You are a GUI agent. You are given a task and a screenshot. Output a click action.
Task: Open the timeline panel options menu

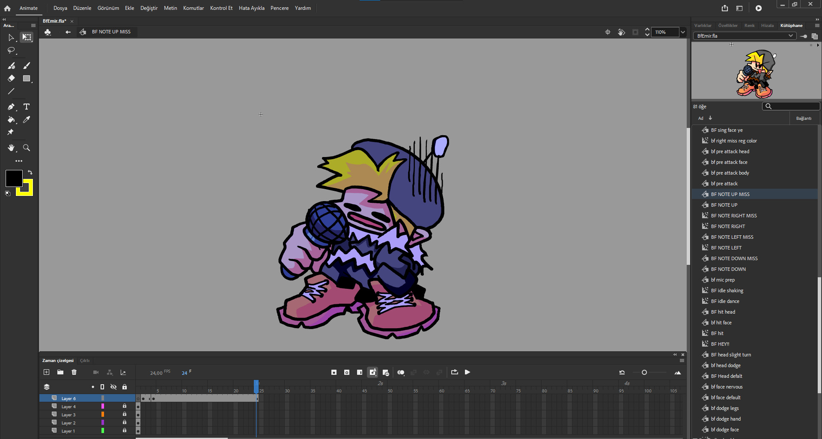(x=682, y=361)
